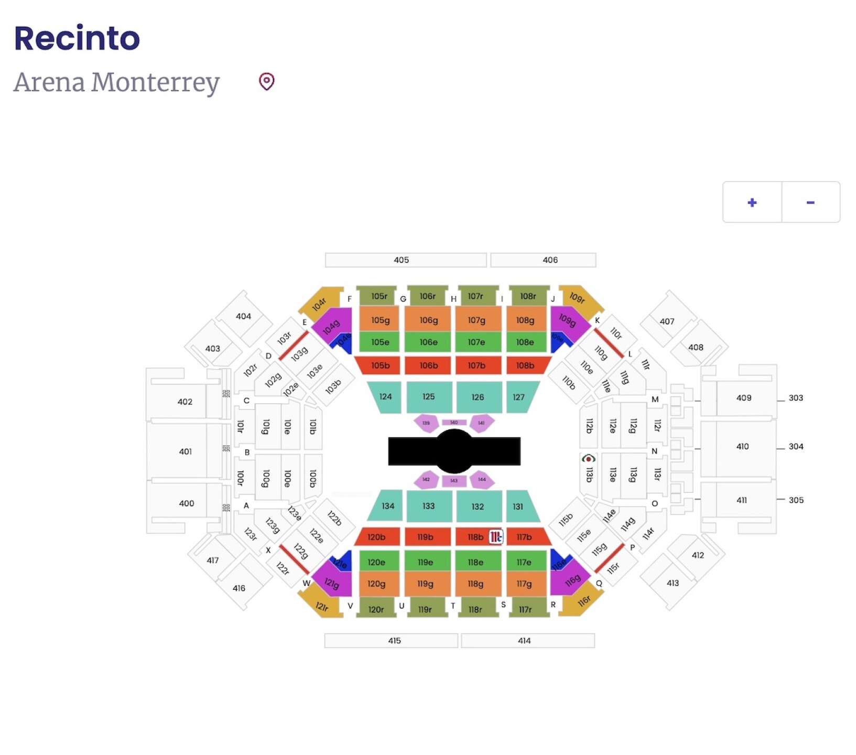Click the yellow section 109r
This screenshot has height=755, width=856.
click(x=577, y=298)
